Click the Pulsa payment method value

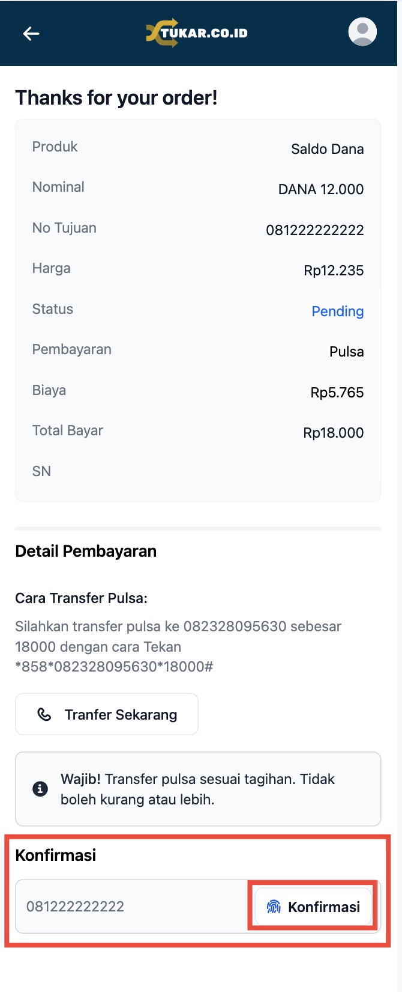tap(346, 352)
